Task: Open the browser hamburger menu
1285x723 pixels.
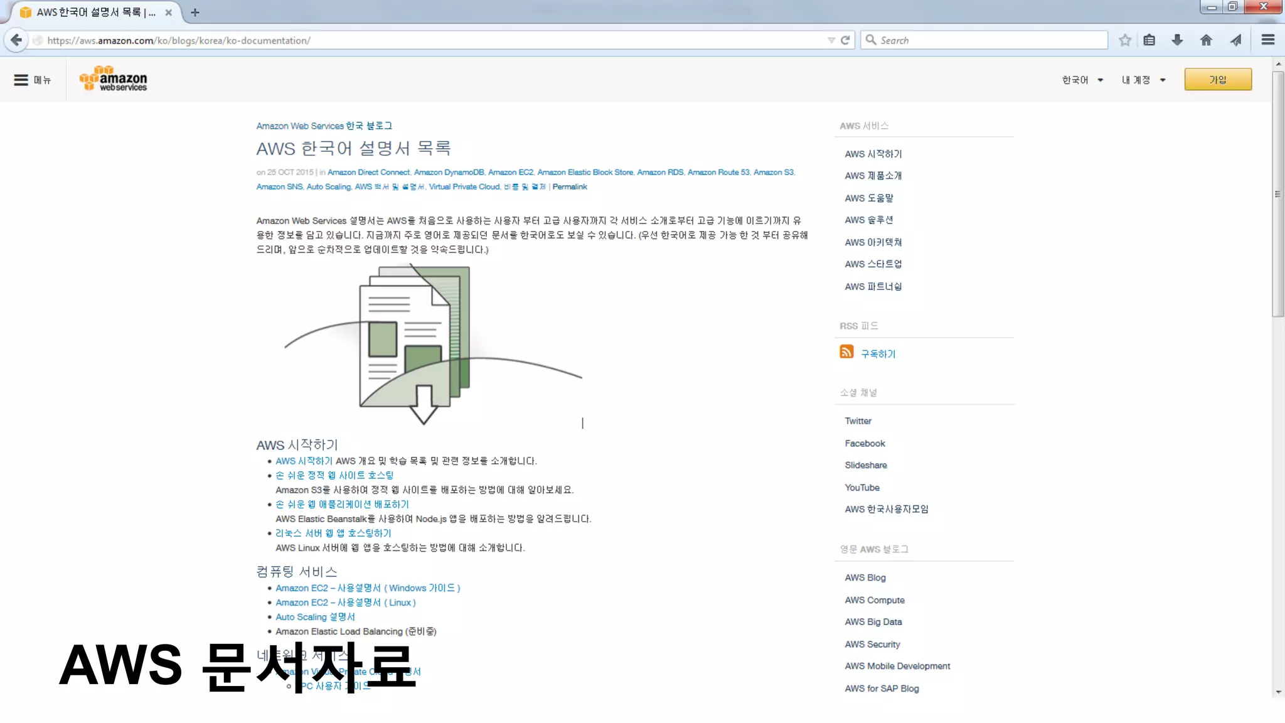Action: [x=1268, y=40]
